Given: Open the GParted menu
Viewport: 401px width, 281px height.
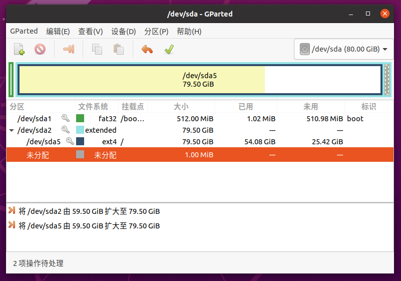Looking at the screenshot, I should (24, 31).
